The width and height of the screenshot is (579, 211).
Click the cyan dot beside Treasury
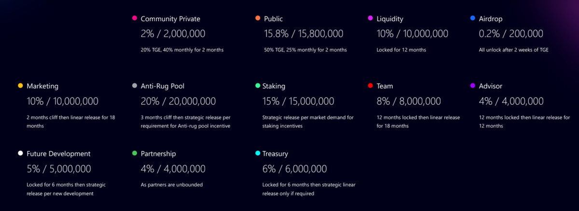tap(258, 153)
